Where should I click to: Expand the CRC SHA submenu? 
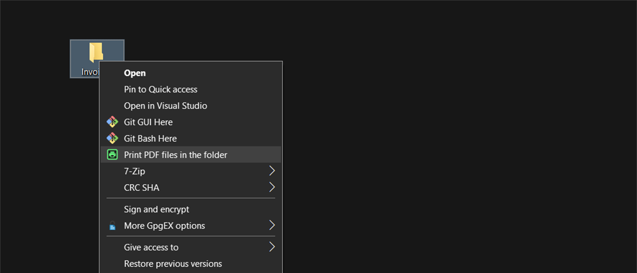pyautogui.click(x=271, y=187)
